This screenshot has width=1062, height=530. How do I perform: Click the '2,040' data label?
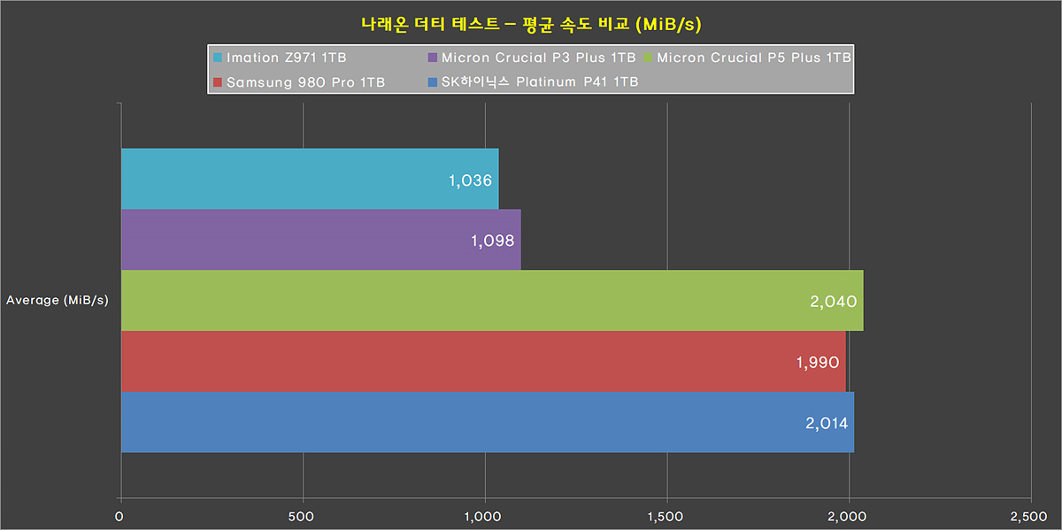(833, 302)
